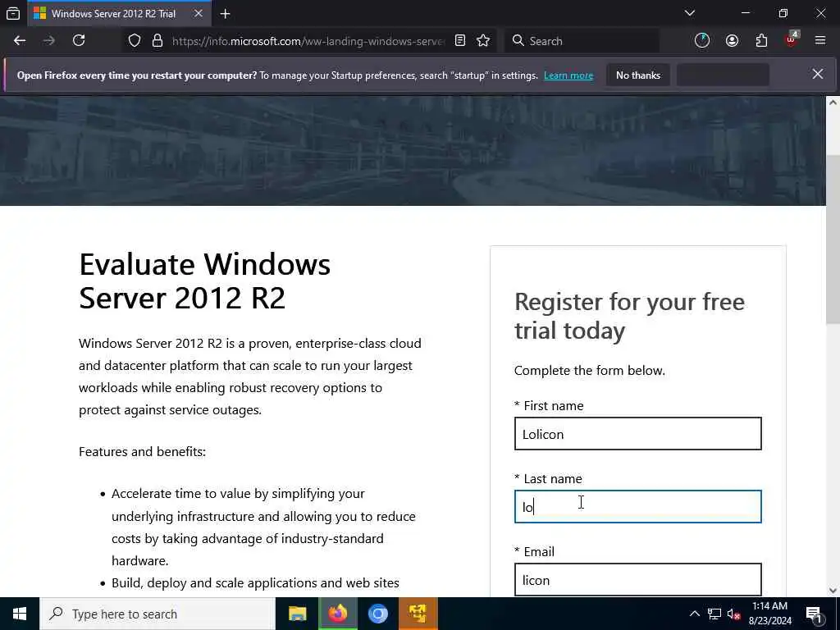Click the Complete the form below text
The width and height of the screenshot is (840, 630).
click(x=589, y=371)
